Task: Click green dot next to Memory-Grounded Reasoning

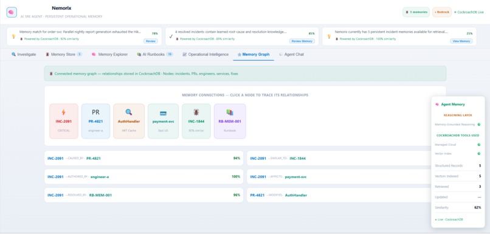Action: (478, 125)
